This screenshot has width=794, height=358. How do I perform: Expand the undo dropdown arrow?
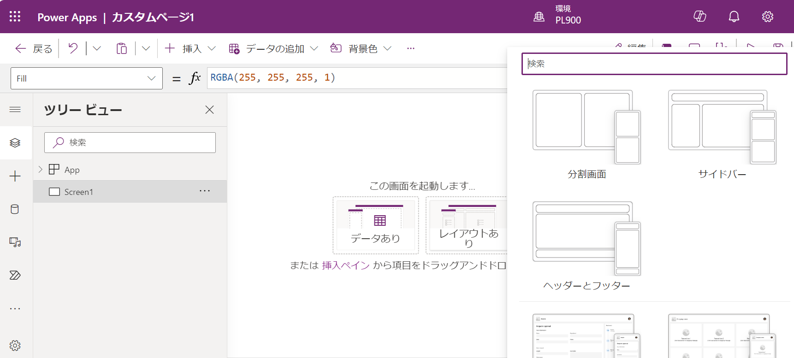click(97, 48)
